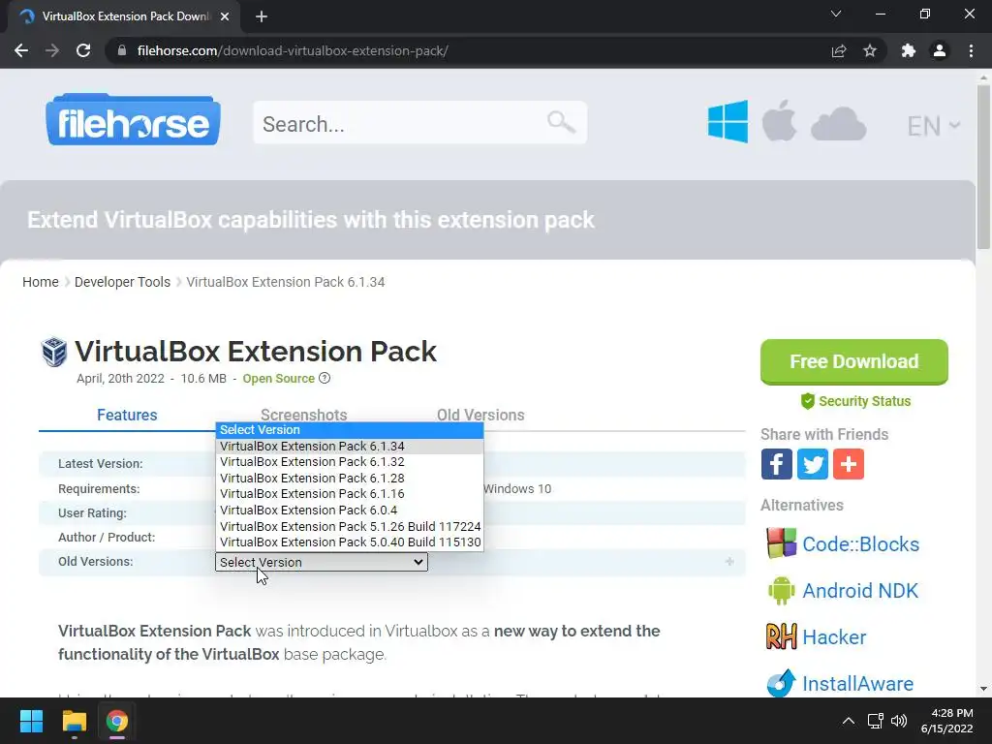Open the Developer Tools breadcrumb
Screen dimensions: 992x744
pos(122,282)
